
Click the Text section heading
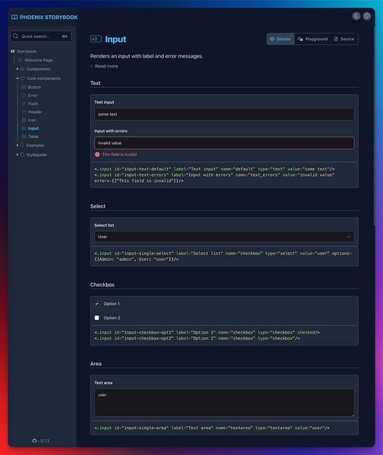[95, 83]
